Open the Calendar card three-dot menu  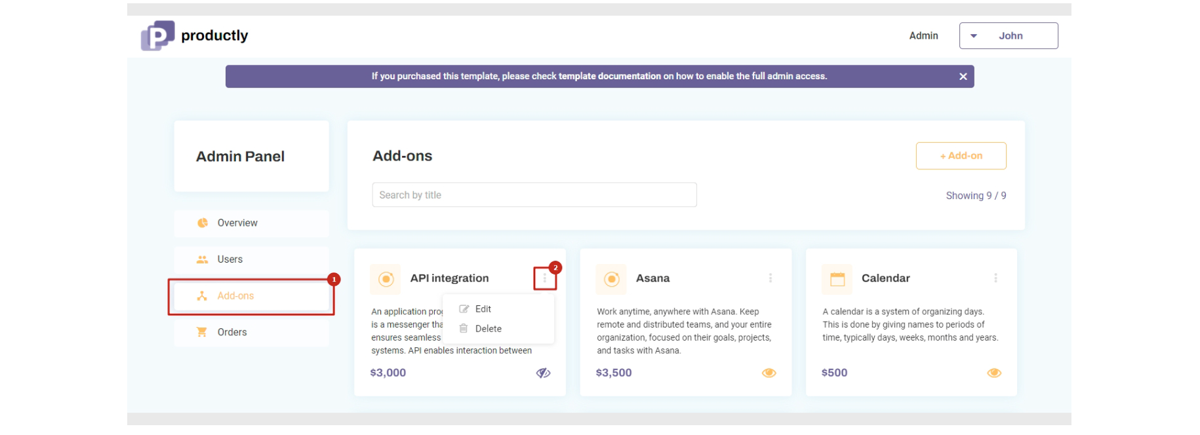pyautogui.click(x=995, y=278)
